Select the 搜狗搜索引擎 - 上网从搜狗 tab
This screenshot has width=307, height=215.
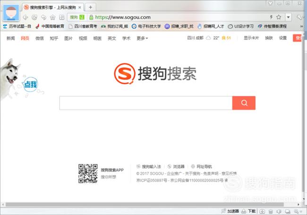[53, 8]
